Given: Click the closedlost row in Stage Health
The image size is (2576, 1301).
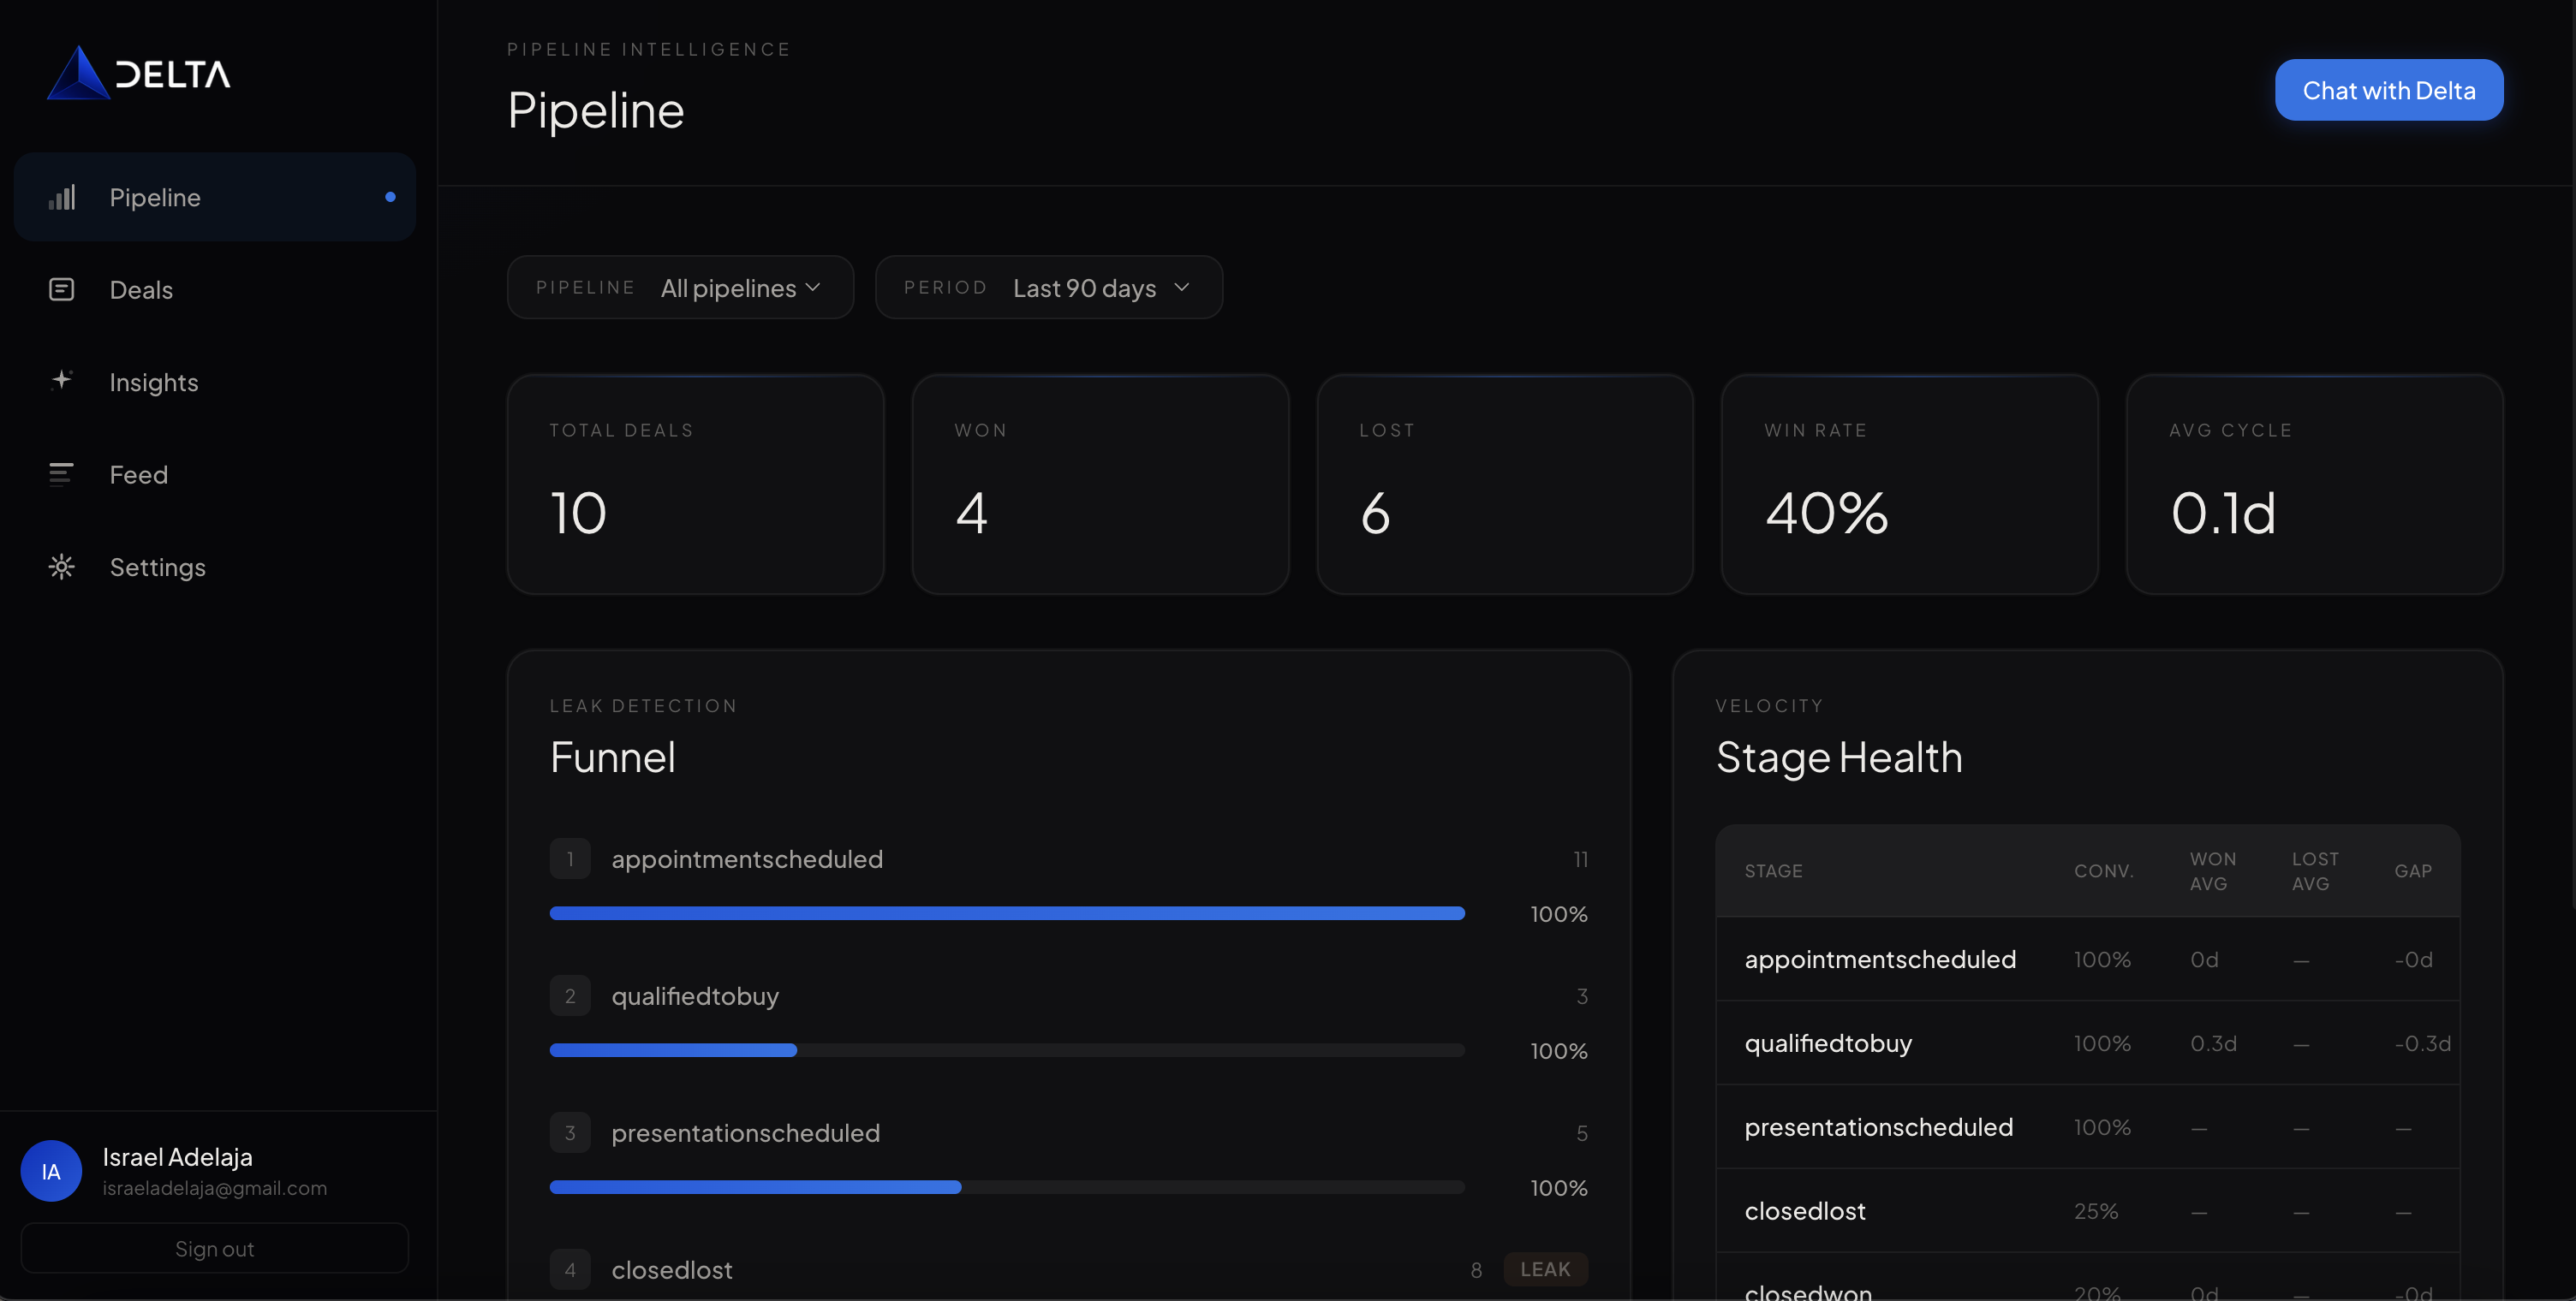Looking at the screenshot, I should pyautogui.click(x=2086, y=1211).
